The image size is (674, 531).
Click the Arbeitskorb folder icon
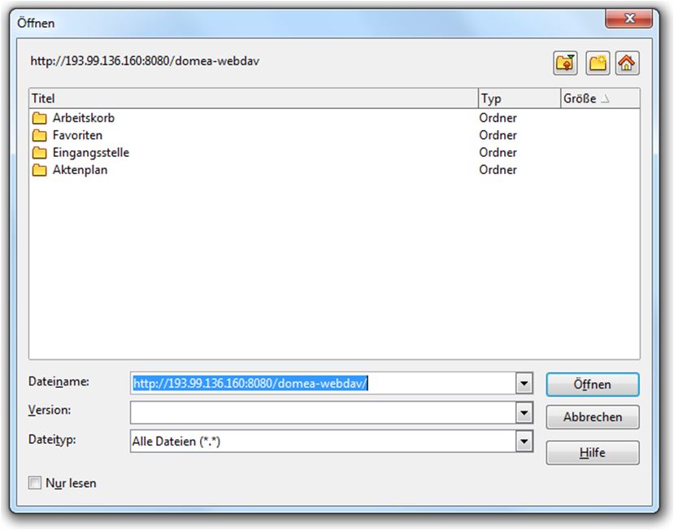(39, 118)
